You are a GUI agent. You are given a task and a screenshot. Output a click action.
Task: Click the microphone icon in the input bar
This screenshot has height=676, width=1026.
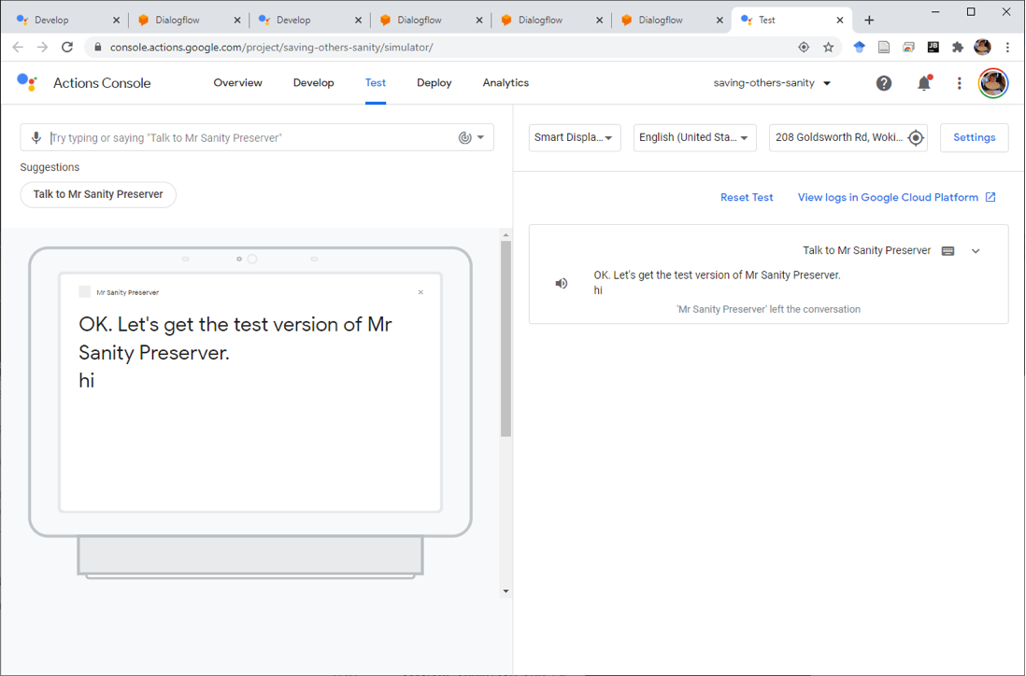point(36,137)
